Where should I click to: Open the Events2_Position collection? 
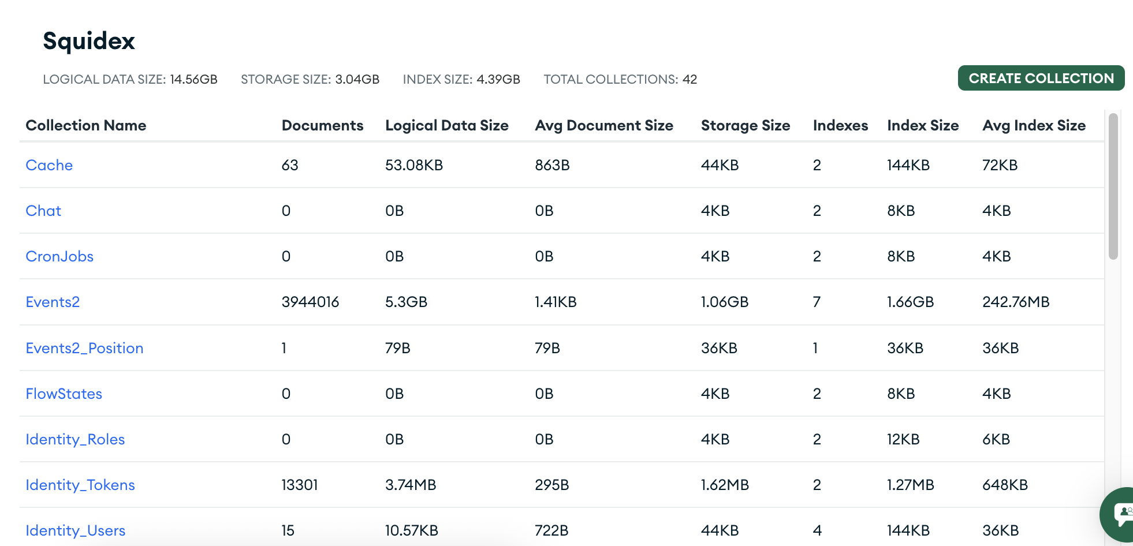click(x=84, y=348)
